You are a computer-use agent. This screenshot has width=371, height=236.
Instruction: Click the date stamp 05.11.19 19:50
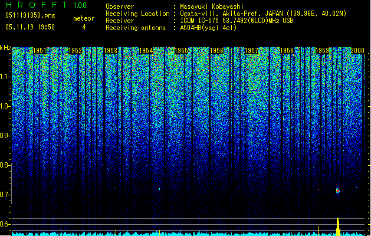30,27
